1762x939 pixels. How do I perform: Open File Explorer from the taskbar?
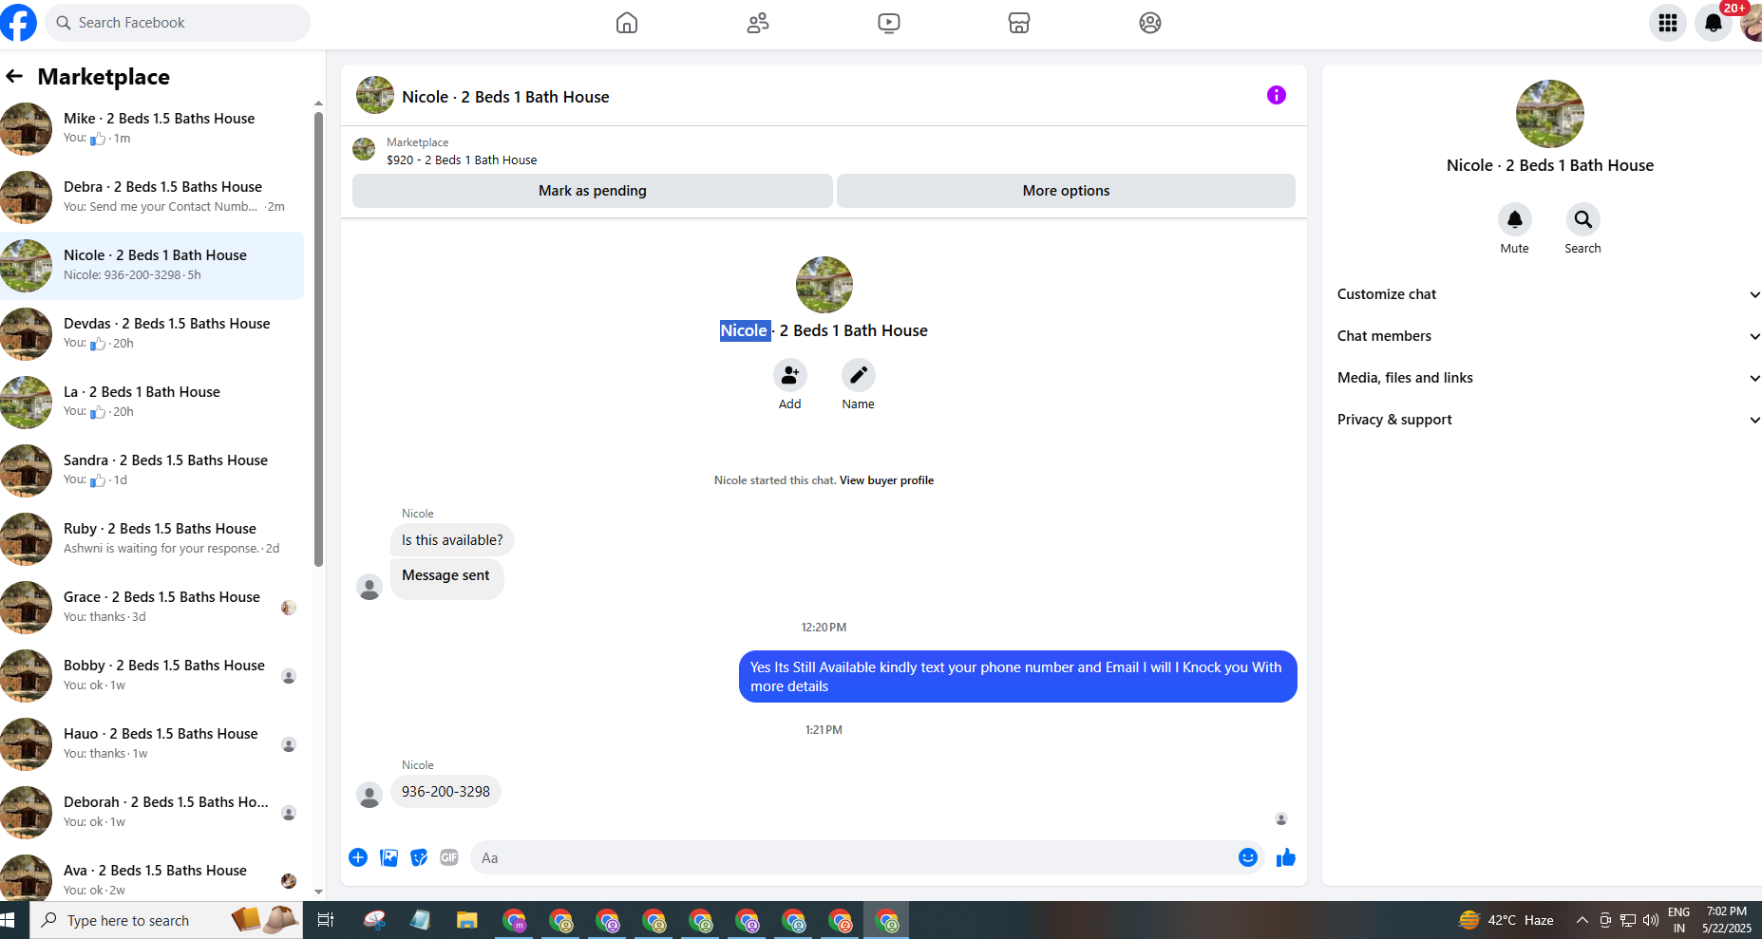pos(466,920)
